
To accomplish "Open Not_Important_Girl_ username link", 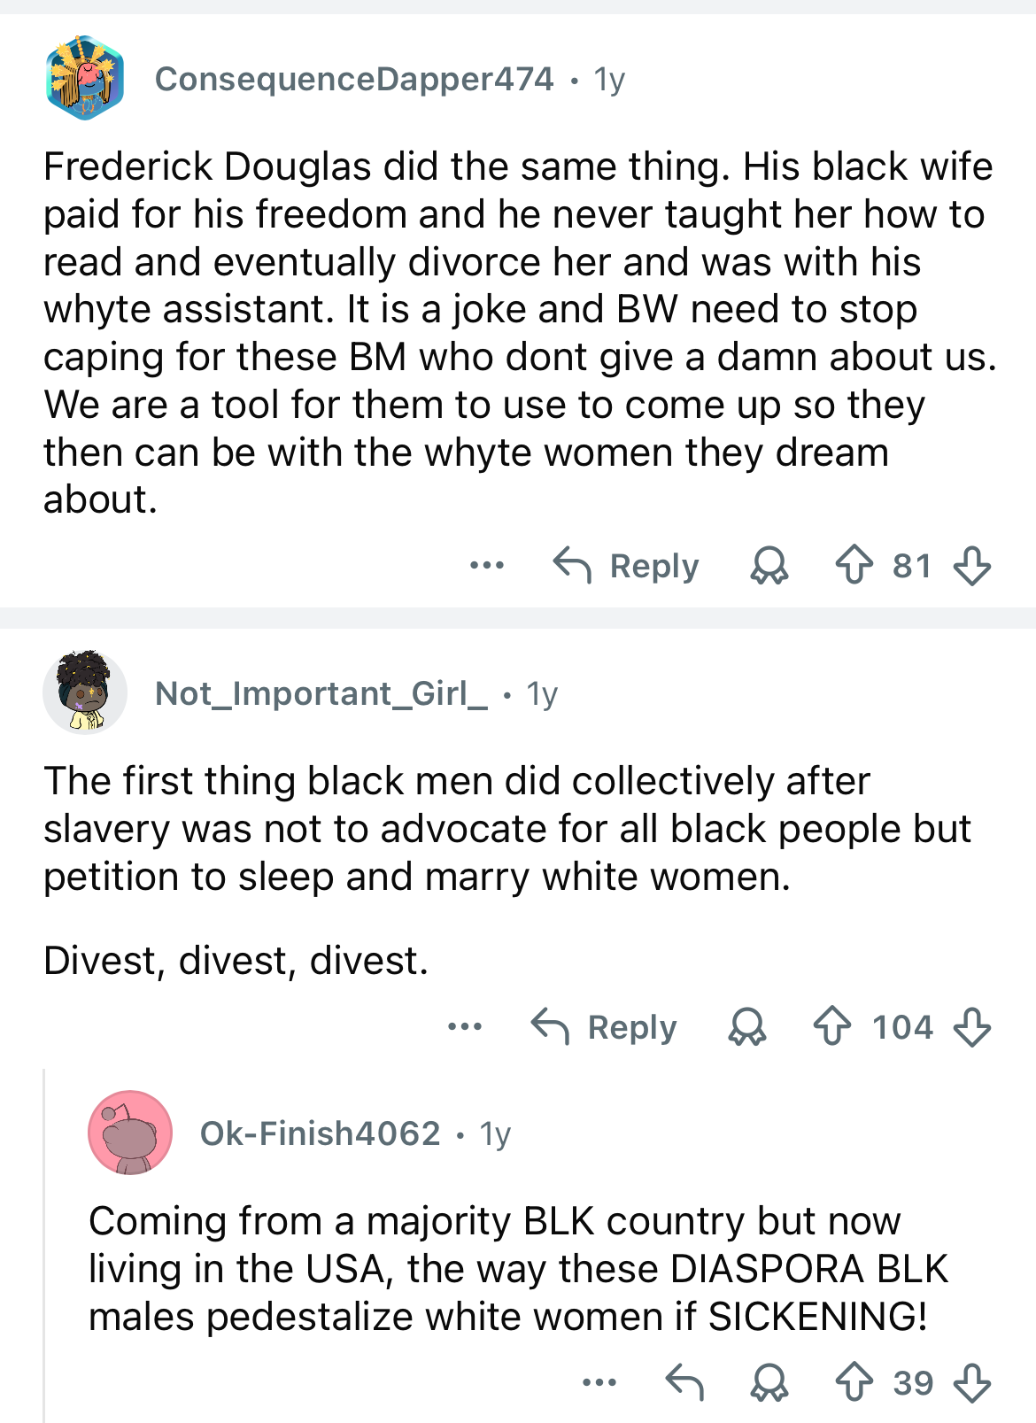I will click(321, 693).
